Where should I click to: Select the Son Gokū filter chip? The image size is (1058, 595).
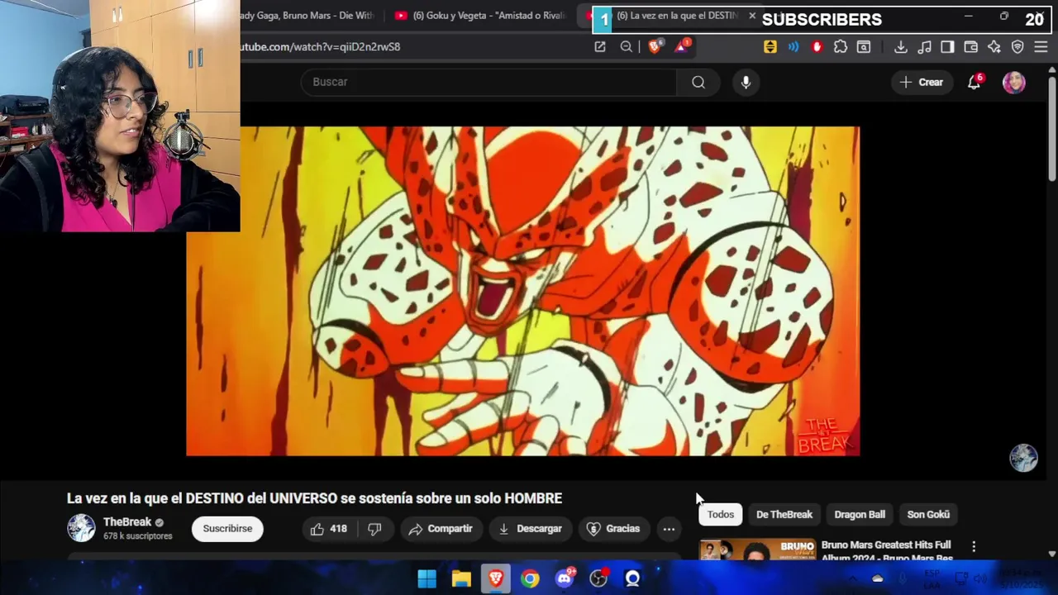(928, 514)
